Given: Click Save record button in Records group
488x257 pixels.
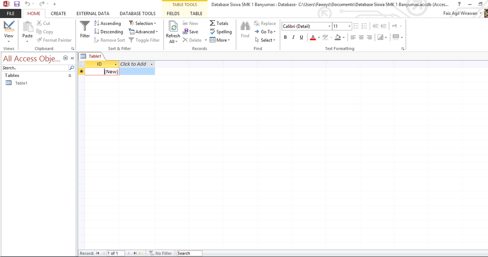Looking at the screenshot, I should (x=190, y=32).
